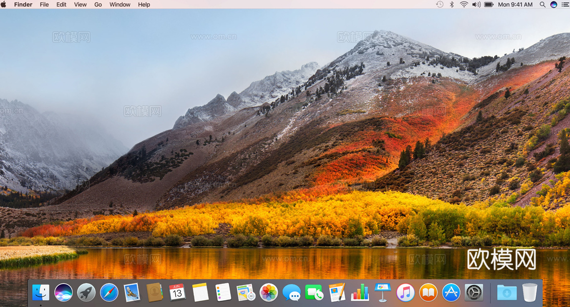Open the iBooks app

[x=428, y=292]
